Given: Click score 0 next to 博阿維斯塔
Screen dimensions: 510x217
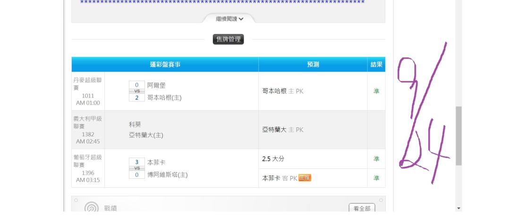Looking at the screenshot, I should tap(137, 175).
